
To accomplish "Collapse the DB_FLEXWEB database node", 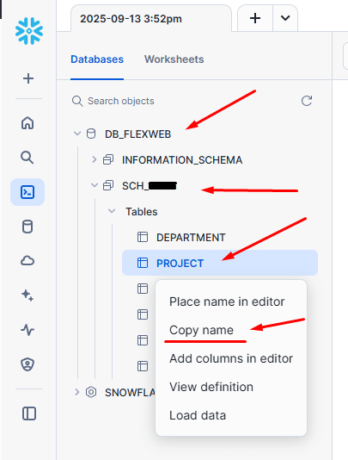I will [x=77, y=134].
